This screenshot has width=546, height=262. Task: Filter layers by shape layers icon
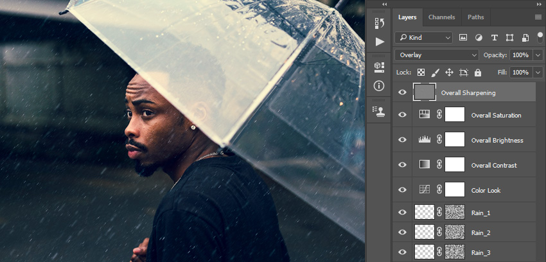510,38
